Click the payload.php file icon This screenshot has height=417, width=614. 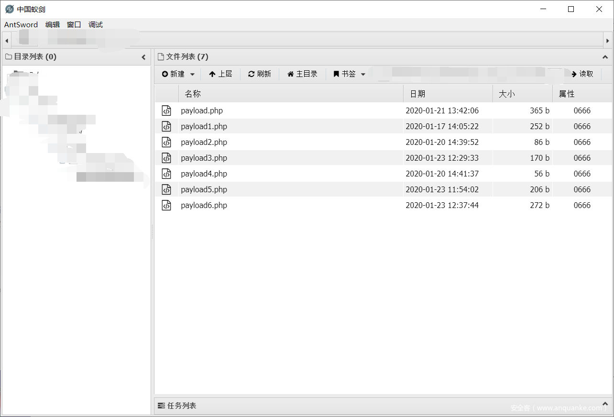166,110
